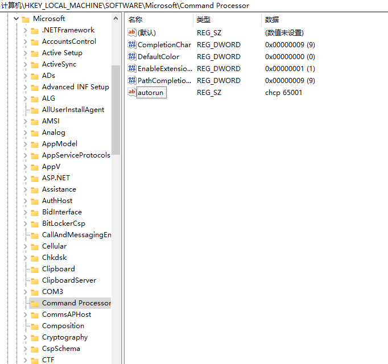This screenshot has width=388, height=364.
Task: Click the Chkdsk folder icon
Action: pos(35,258)
